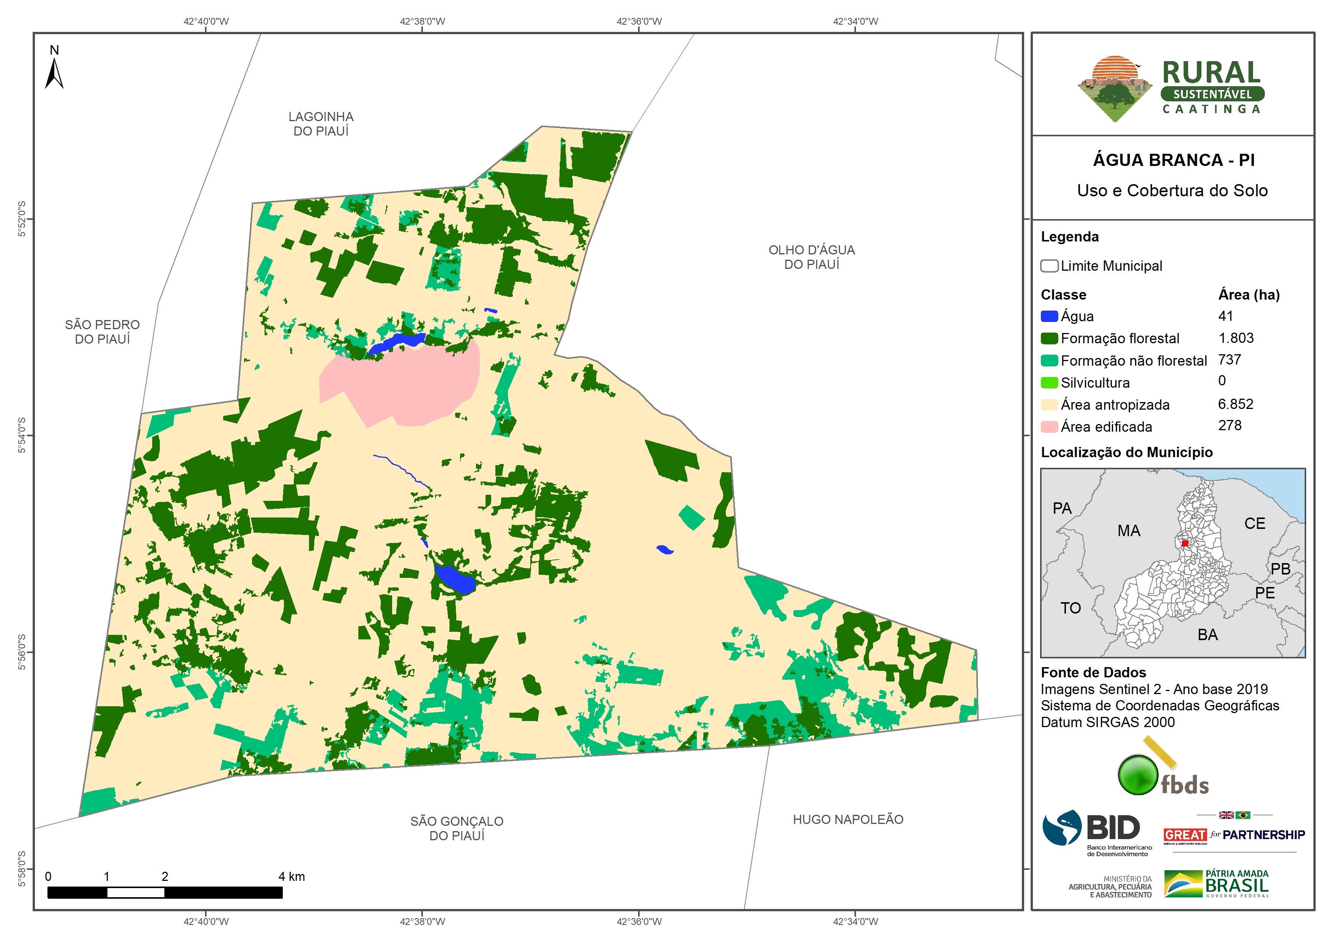Click the red marker on locator map
The image size is (1332, 942).
(1185, 543)
